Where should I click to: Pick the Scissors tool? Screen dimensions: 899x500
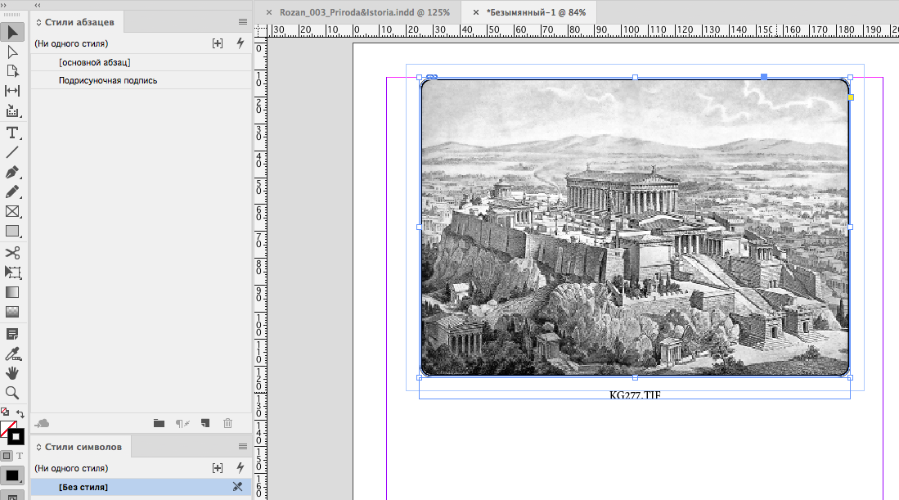12,253
